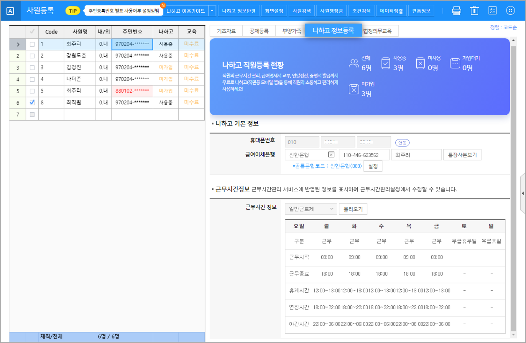Select the 880102 resident number cell
Viewport: 526px width, 343px height.
[132, 91]
